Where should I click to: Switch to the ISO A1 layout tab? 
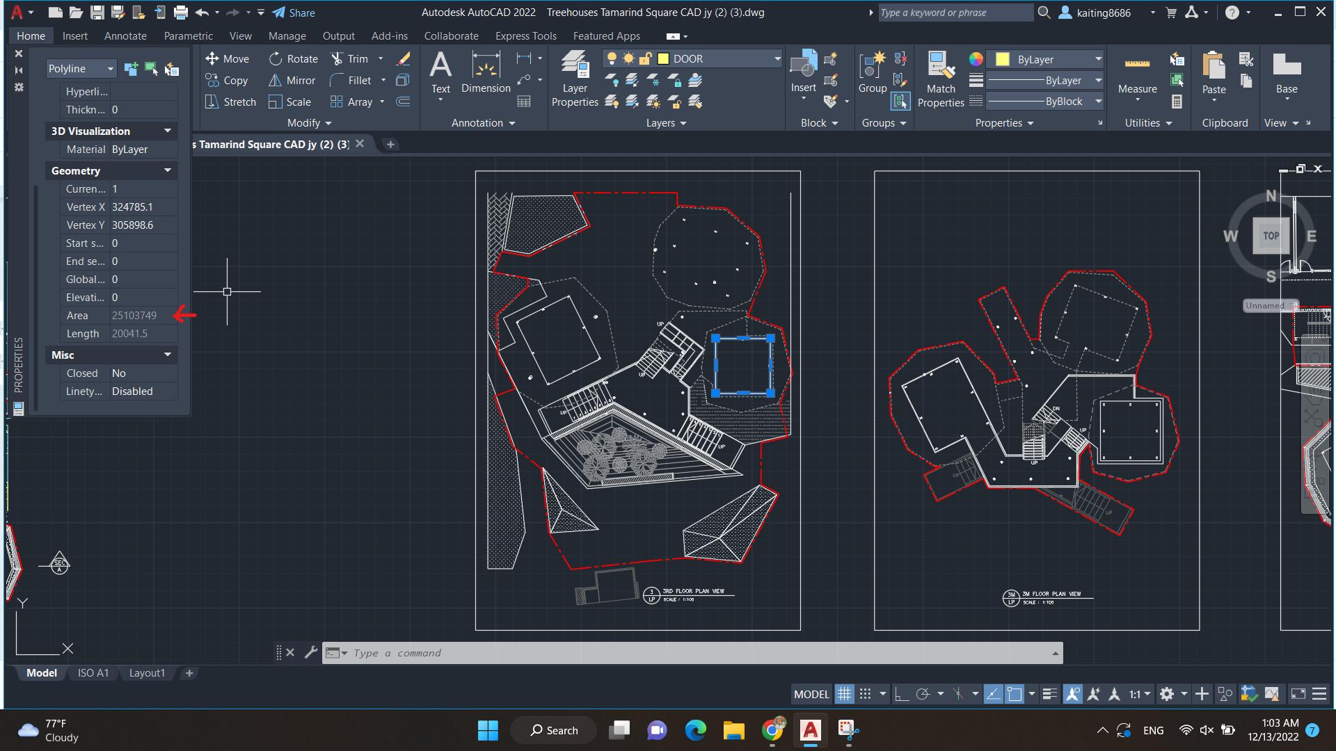[x=93, y=673]
